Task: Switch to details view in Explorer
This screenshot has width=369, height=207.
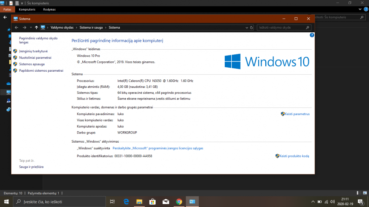Action: click(359, 193)
